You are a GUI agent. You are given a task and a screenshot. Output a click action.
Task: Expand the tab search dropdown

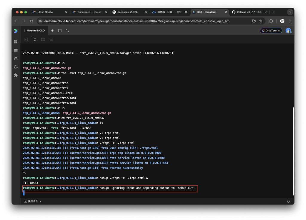pos(290,12)
